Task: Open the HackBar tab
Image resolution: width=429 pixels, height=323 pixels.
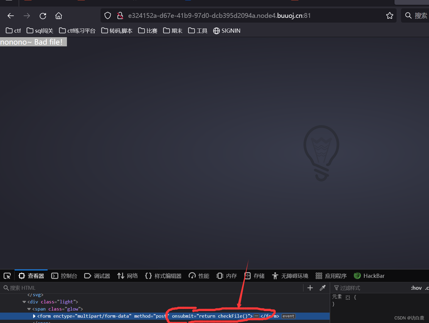Action: tap(369, 276)
